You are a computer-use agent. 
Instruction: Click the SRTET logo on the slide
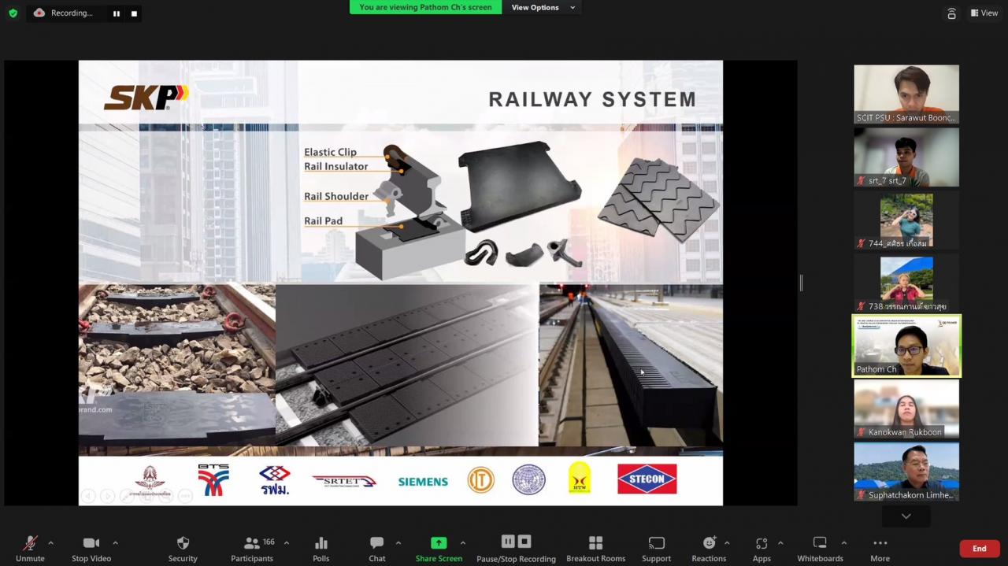coord(344,480)
